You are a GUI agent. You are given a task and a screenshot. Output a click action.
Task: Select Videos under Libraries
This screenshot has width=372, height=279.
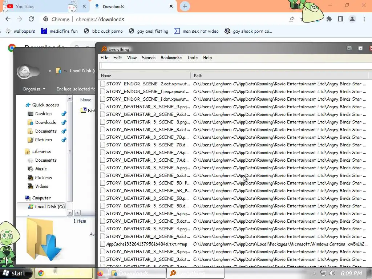click(x=38, y=186)
